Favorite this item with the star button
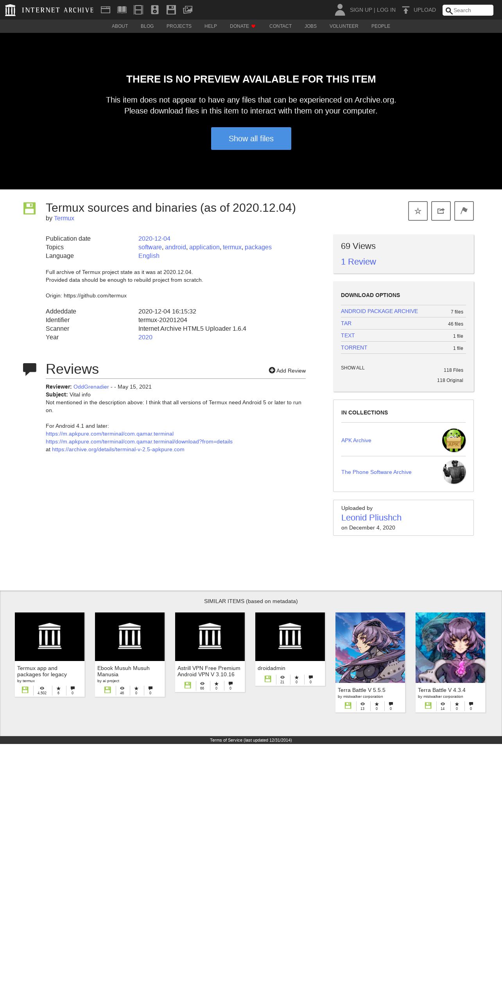 [x=418, y=211]
